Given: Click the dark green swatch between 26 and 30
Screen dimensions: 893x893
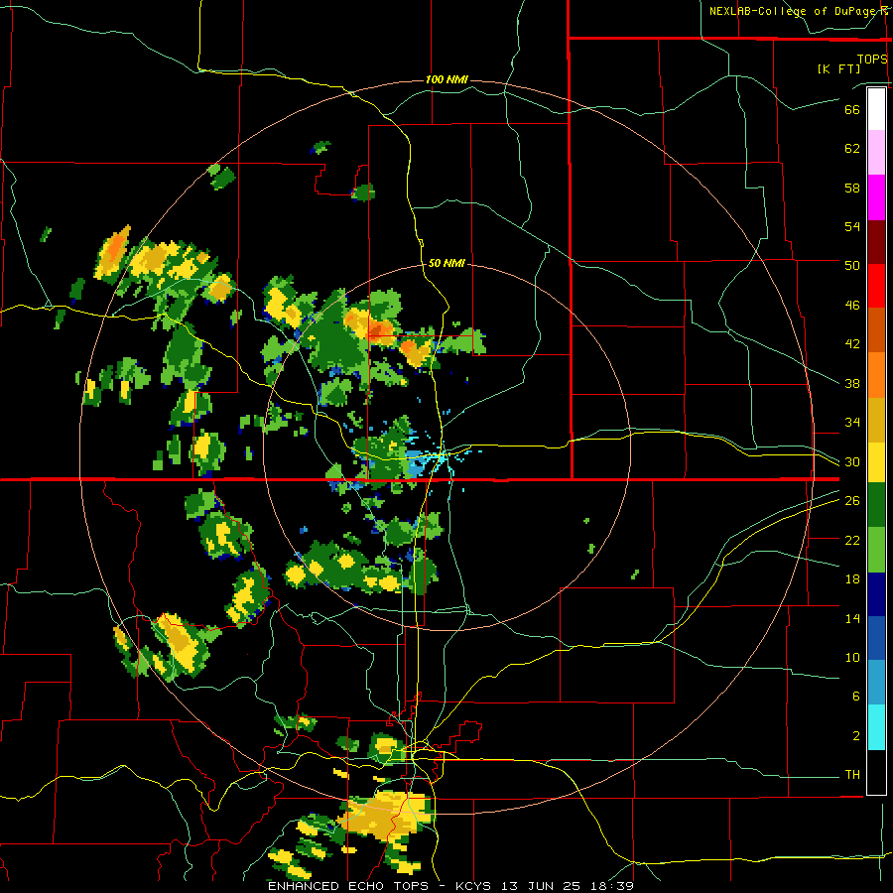Looking at the screenshot, I should click(876, 505).
